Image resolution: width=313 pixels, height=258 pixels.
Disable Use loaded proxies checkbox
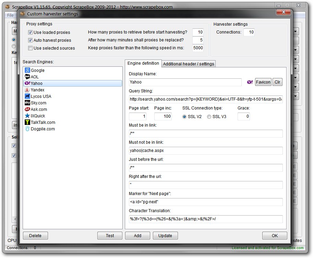coord(31,33)
